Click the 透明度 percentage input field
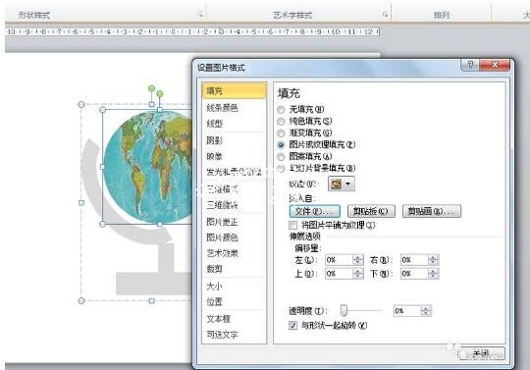The image size is (530, 370). 407,311
